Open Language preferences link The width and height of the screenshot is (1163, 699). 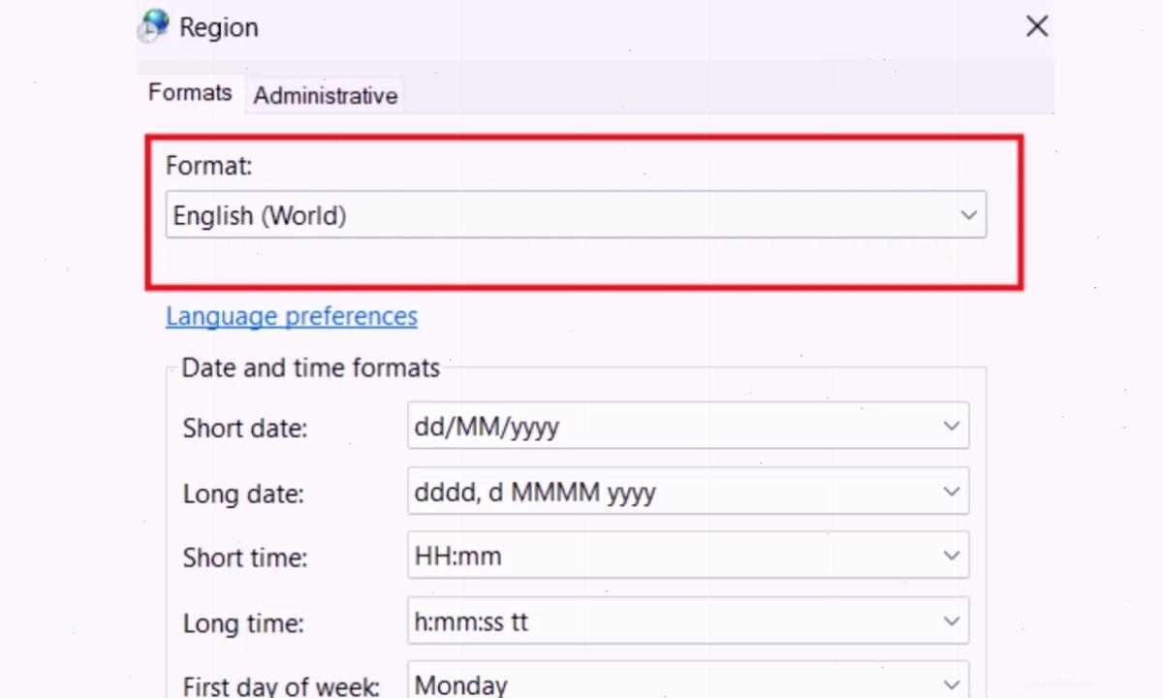click(x=292, y=316)
